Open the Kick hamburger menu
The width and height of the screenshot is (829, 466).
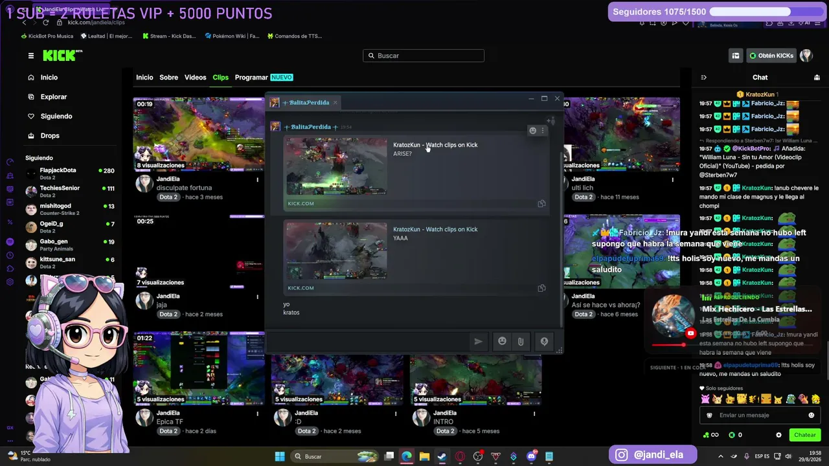[x=30, y=56]
